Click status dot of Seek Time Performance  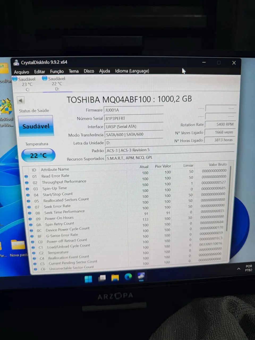point(30,213)
